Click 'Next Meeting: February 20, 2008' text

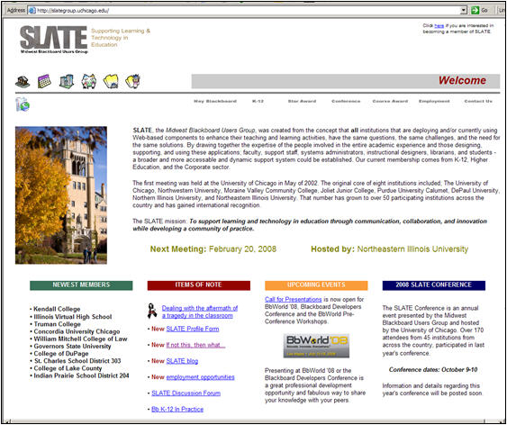coord(213,249)
